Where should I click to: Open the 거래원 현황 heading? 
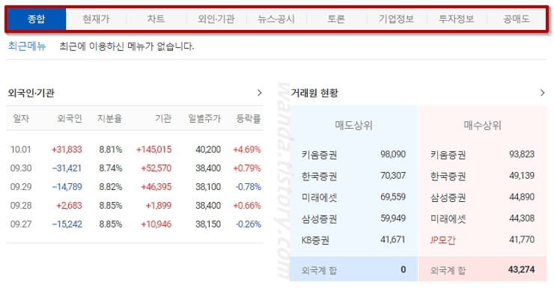314,93
